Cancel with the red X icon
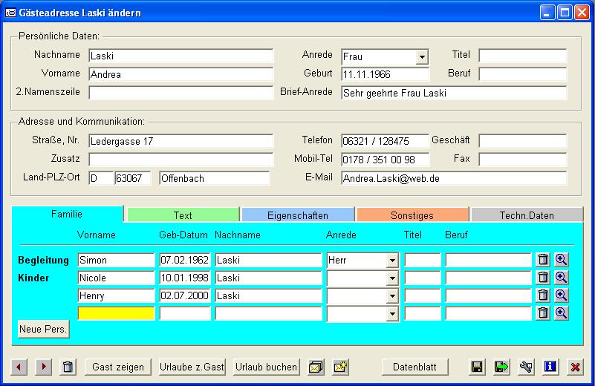595x386 pixels. click(575, 367)
